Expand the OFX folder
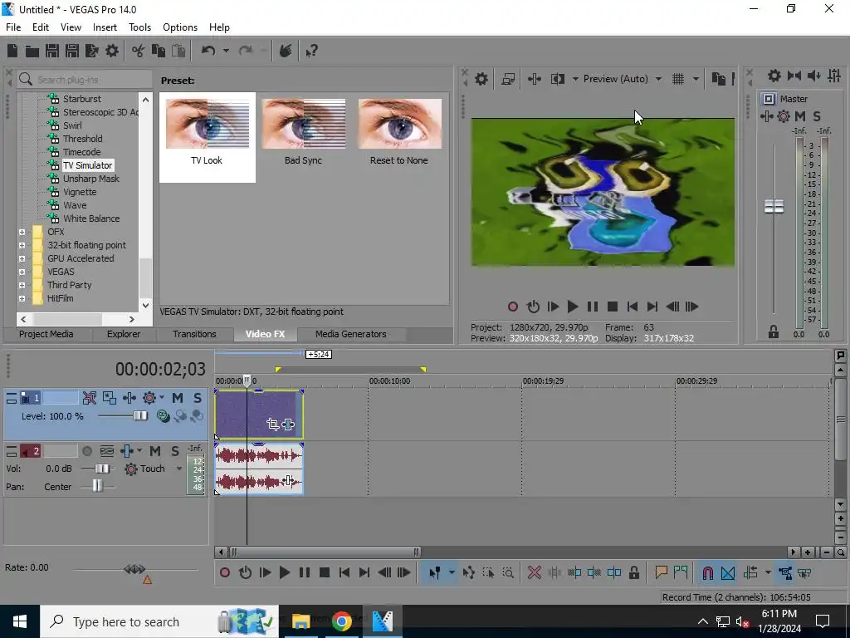Screen dimensions: 850x638 click(x=22, y=233)
